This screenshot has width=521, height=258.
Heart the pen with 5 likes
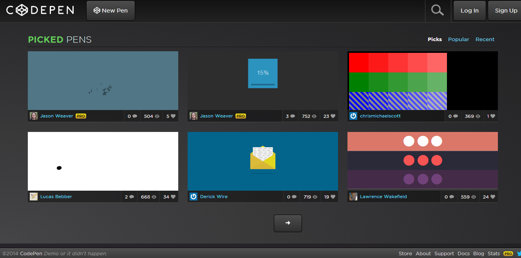(x=171, y=116)
